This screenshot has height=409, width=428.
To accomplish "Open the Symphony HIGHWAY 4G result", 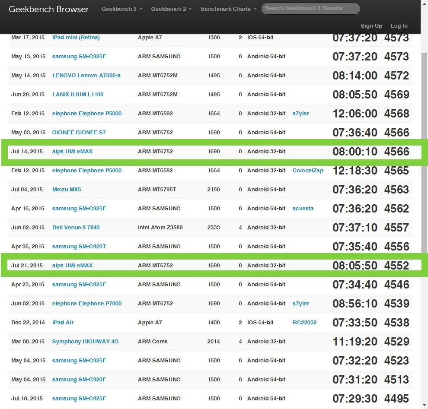I will click(86, 341).
